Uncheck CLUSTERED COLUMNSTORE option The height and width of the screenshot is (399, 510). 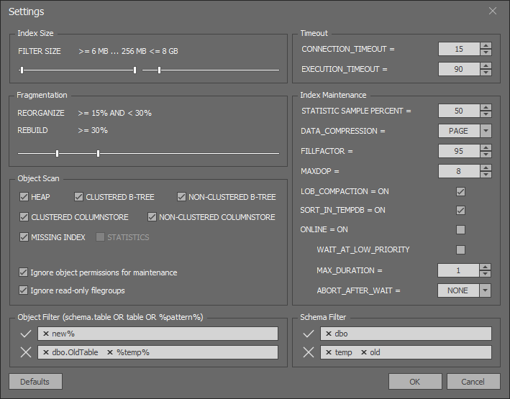tap(24, 217)
